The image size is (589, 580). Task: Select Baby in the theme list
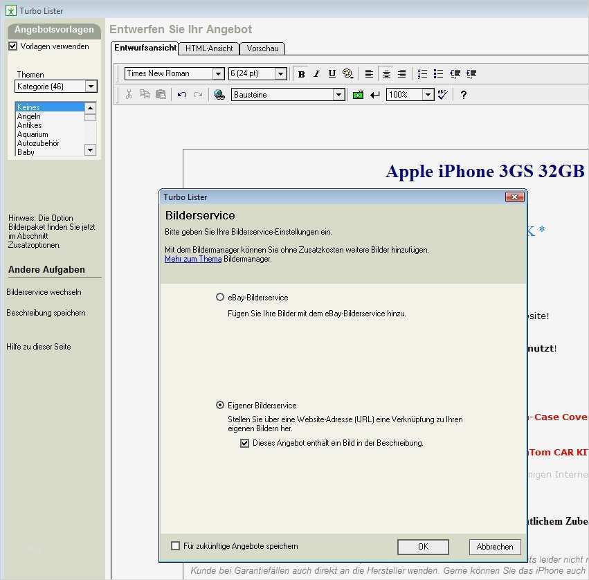click(50, 152)
